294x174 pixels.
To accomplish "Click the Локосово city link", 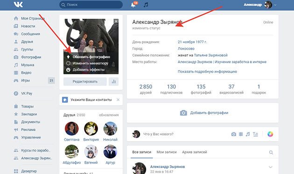I will click(x=186, y=49).
